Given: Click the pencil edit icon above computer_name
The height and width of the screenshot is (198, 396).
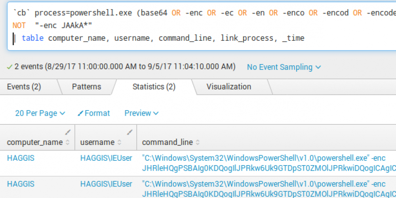Looking at the screenshot, I should pyautogui.click(x=68, y=132).
